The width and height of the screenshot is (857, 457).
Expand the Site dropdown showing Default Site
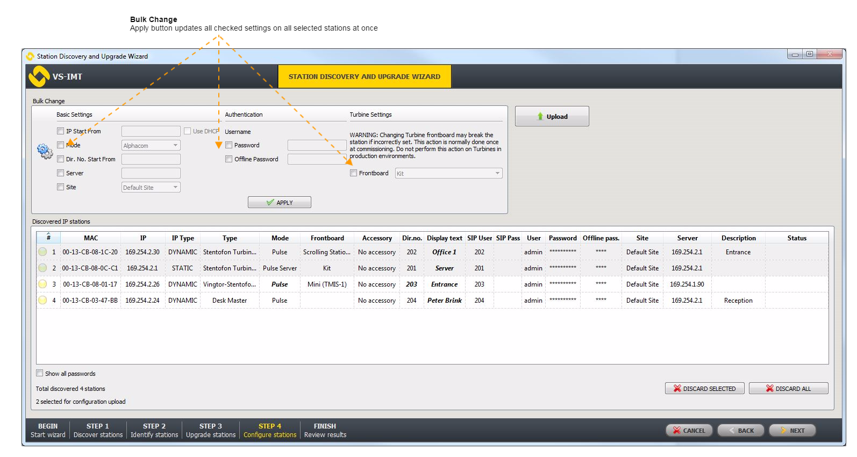coord(151,187)
